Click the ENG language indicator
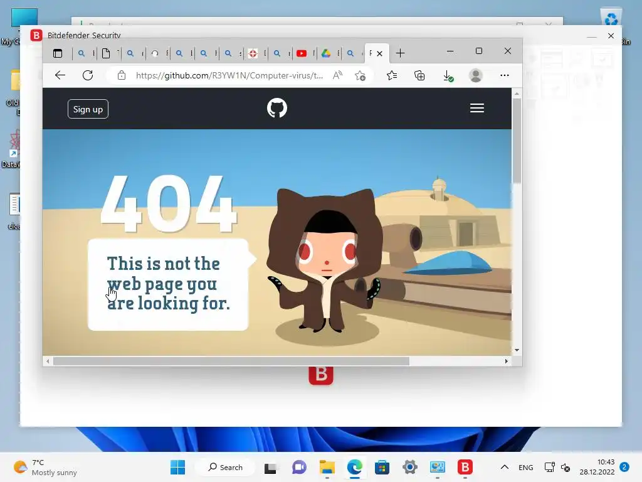This screenshot has height=482, width=642. click(x=526, y=467)
